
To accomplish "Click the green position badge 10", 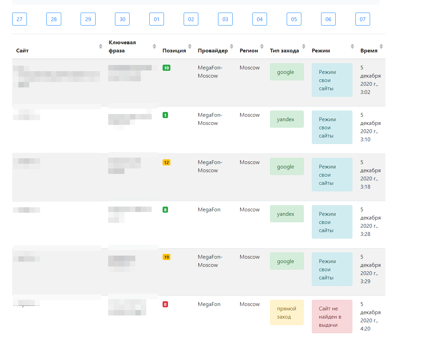I will pos(166,68).
